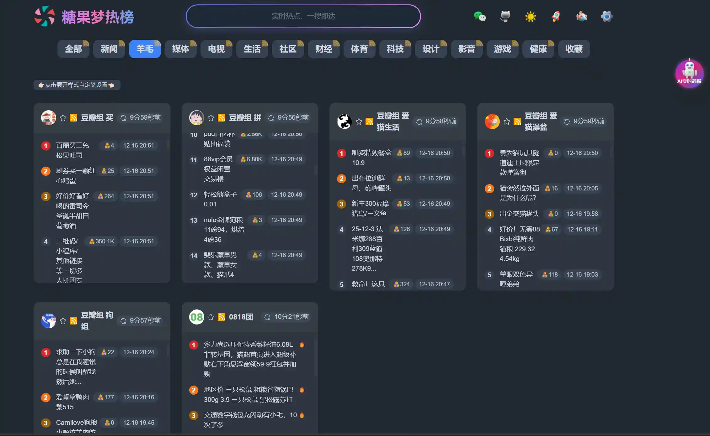
Task: Click the 豆瓣组 爱猫生活 avatar thumbnail
Action: pos(344,122)
